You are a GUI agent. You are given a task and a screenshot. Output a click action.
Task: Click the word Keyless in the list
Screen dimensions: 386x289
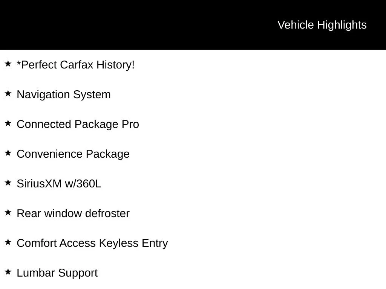point(119,243)
